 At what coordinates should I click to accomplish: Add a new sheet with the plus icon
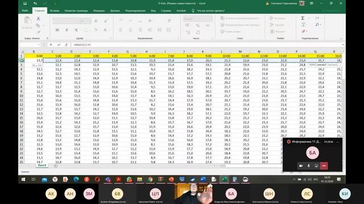point(56,166)
